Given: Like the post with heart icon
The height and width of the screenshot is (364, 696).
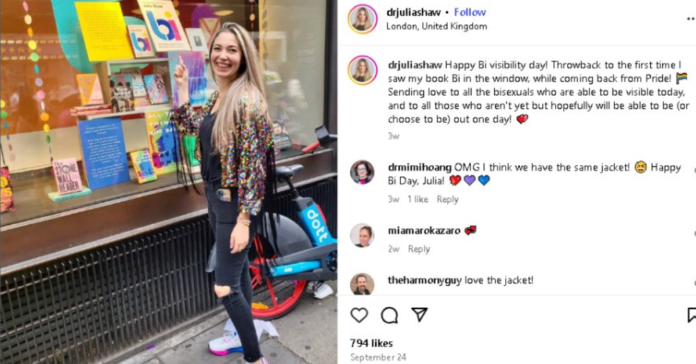Looking at the screenshot, I should click(359, 315).
